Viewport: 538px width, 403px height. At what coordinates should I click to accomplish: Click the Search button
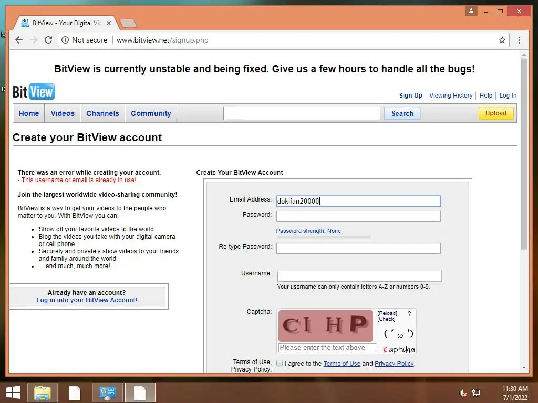point(402,113)
